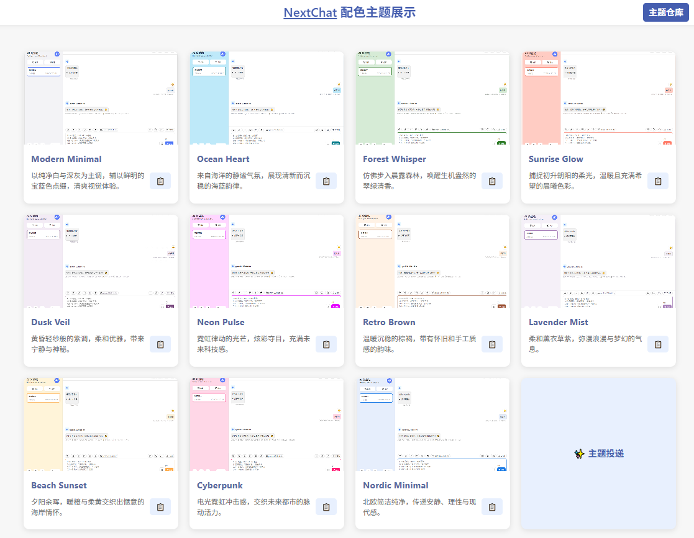The height and width of the screenshot is (538, 694).
Task: Copy the Lavender Mist theme via clipboard icon
Action: 658,344
